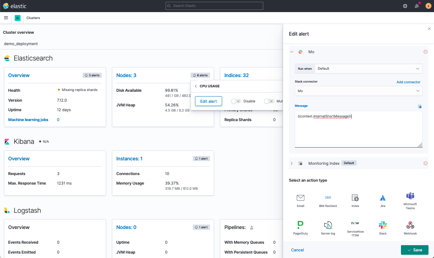Image resolution: width=434 pixels, height=258 pixels.
Task: Open the Run when dropdown
Action: pyautogui.click(x=368, y=69)
